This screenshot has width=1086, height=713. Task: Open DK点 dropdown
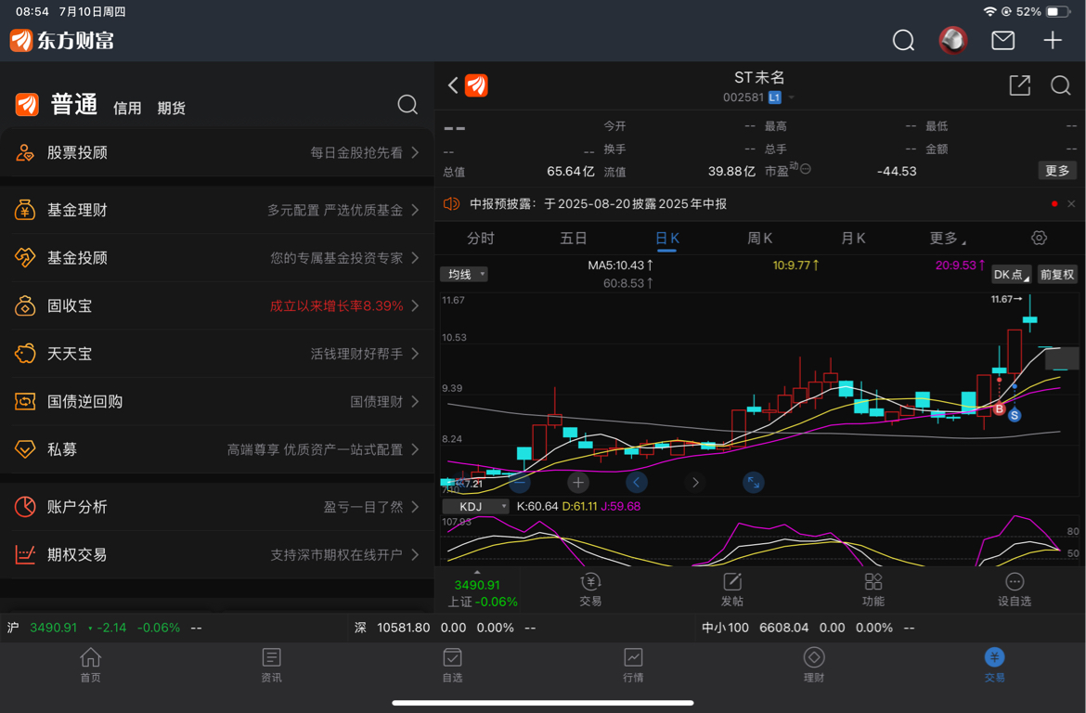pyautogui.click(x=1011, y=275)
